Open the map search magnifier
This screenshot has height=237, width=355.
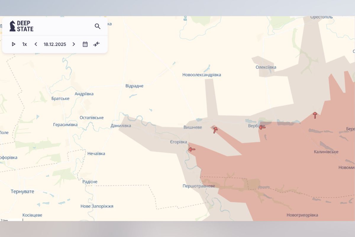point(98,26)
